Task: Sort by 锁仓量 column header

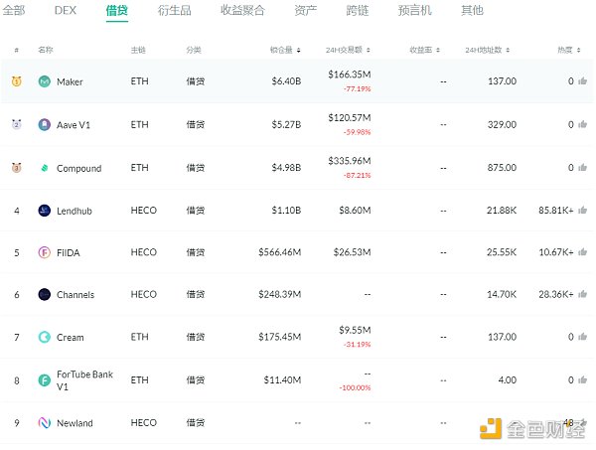Action: point(285,49)
